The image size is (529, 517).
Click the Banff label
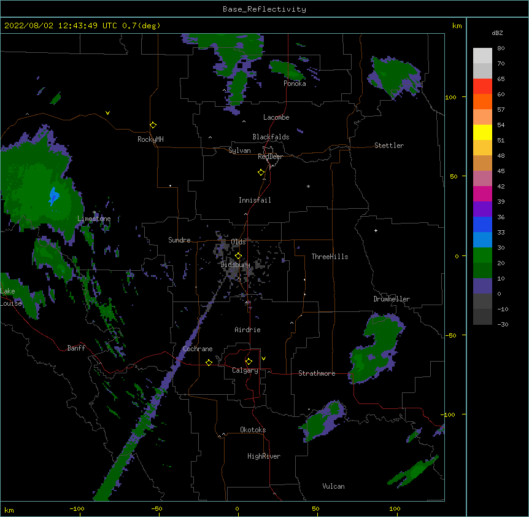pyautogui.click(x=76, y=348)
